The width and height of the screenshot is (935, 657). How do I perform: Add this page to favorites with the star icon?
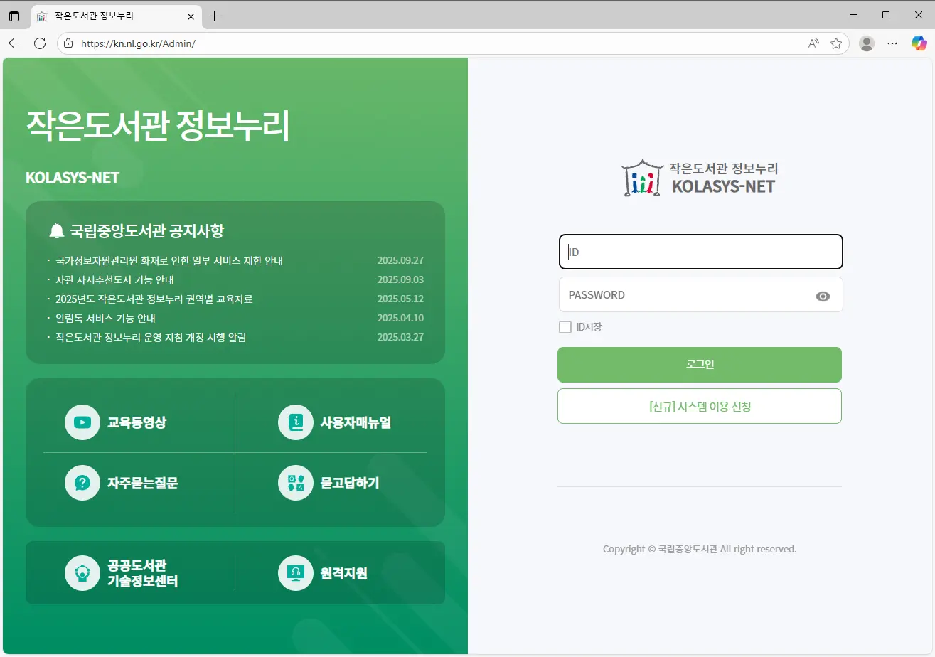[x=836, y=43]
